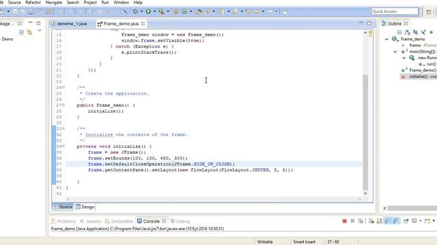437x245 pixels.
Task: Select Source tab below the editor
Action: coord(63,207)
